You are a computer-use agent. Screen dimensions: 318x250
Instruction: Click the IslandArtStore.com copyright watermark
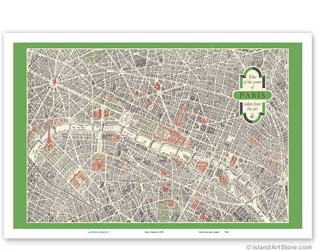(x=279, y=247)
